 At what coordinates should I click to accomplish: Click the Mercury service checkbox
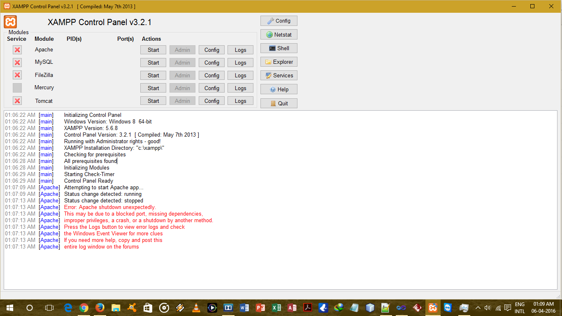17,88
